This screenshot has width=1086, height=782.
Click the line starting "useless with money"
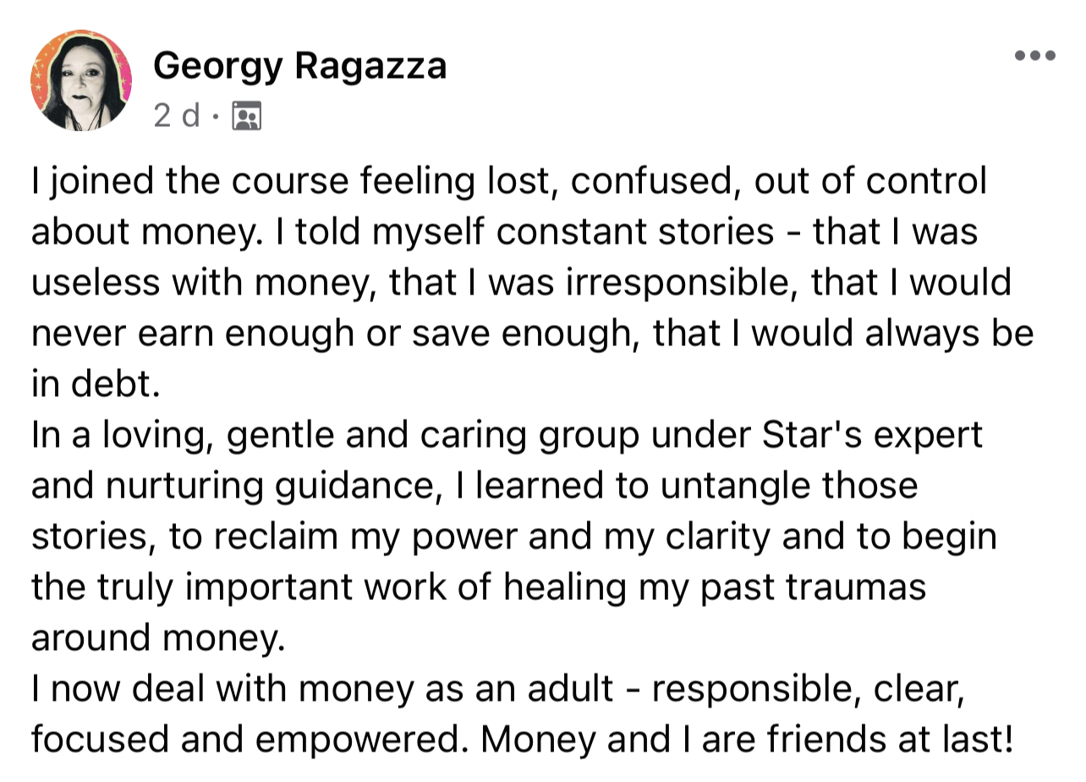521,283
